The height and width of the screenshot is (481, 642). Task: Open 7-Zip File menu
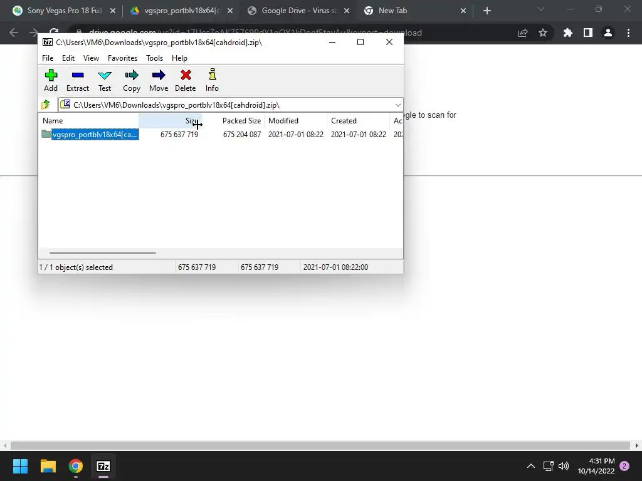(x=48, y=58)
